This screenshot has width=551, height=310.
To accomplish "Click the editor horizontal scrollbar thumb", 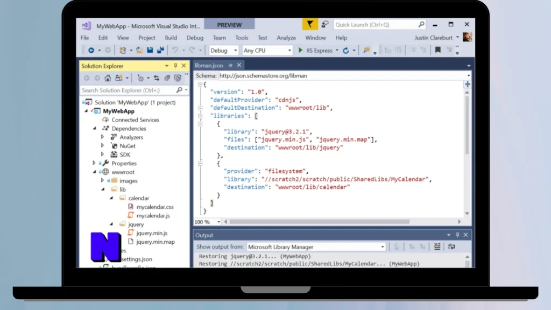I will pos(320,222).
